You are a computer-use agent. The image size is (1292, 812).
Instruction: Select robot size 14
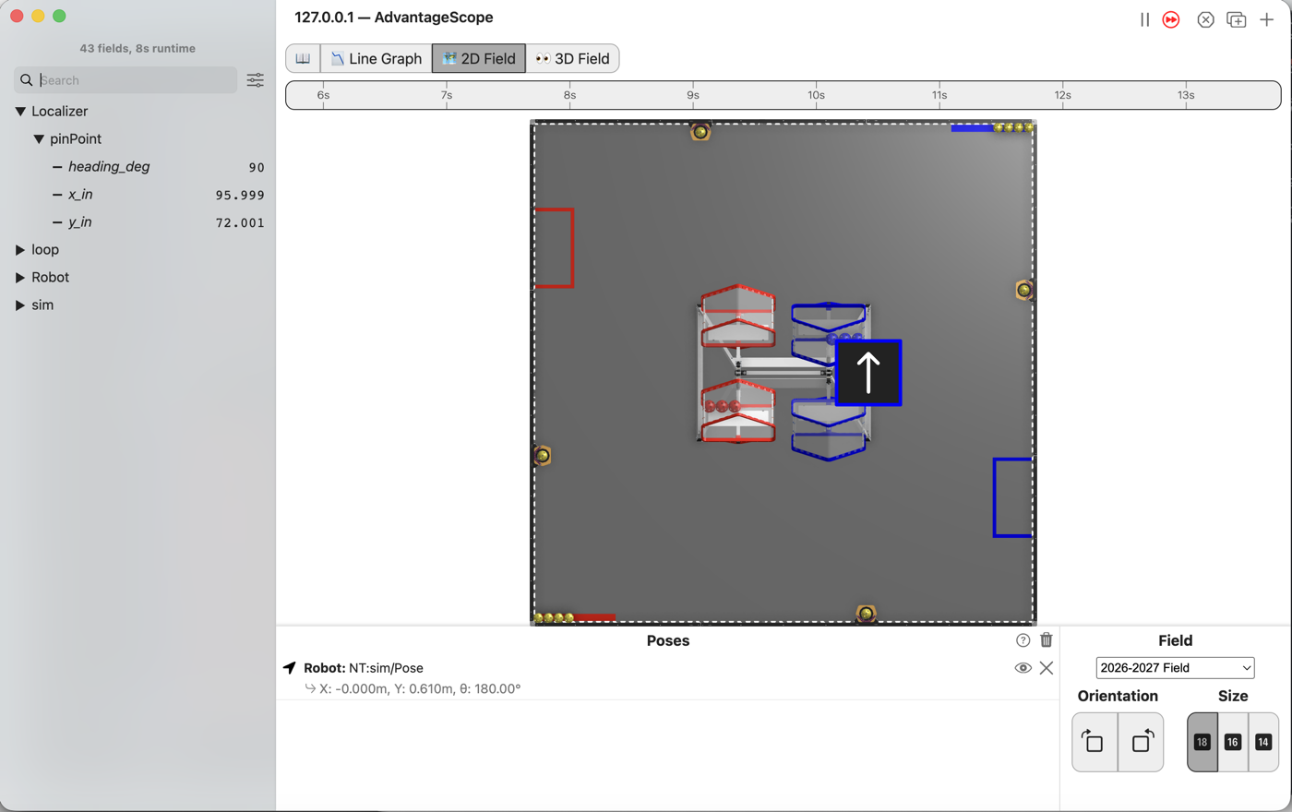(x=1263, y=742)
